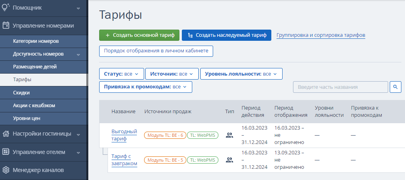
Task: Open Доступность номеров in the sidebar
Action: (x=44, y=54)
